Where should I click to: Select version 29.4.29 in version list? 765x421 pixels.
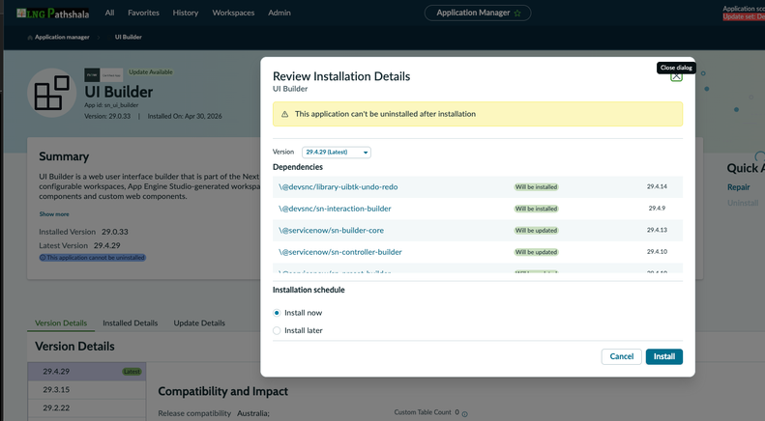[87, 372]
